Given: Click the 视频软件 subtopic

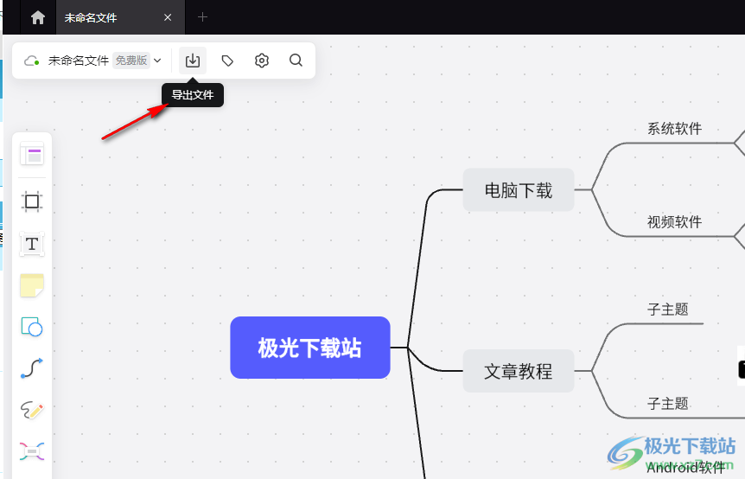Looking at the screenshot, I should pos(674,222).
